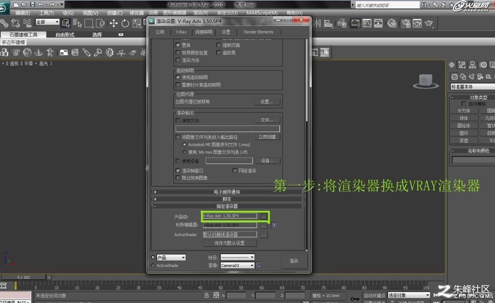Expand the 脚本 rollout
The width and height of the screenshot is (495, 303).
click(227, 199)
